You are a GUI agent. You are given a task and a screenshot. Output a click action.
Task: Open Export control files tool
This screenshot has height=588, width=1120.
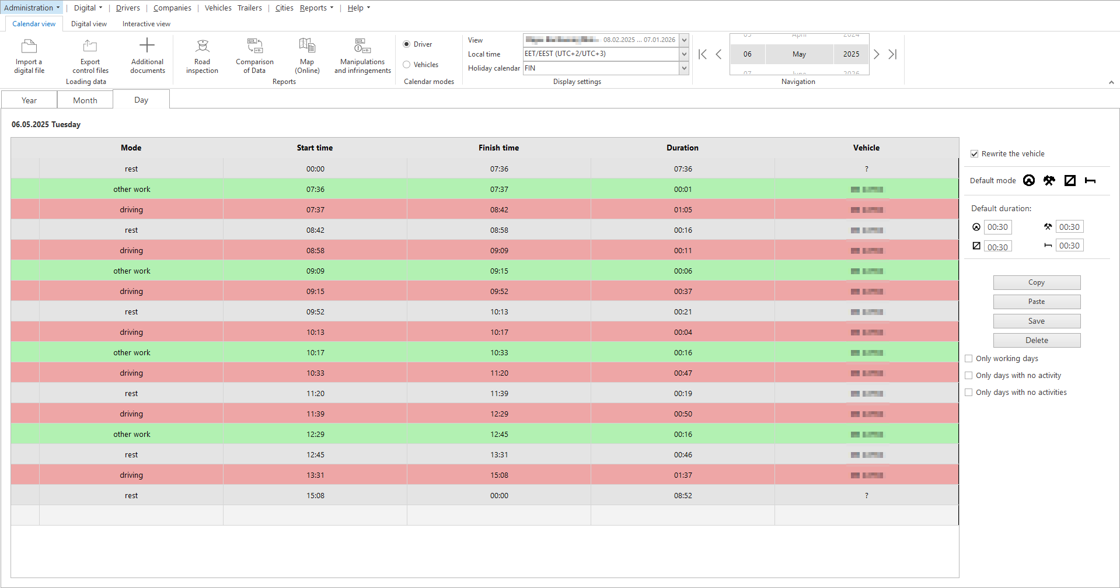click(90, 56)
